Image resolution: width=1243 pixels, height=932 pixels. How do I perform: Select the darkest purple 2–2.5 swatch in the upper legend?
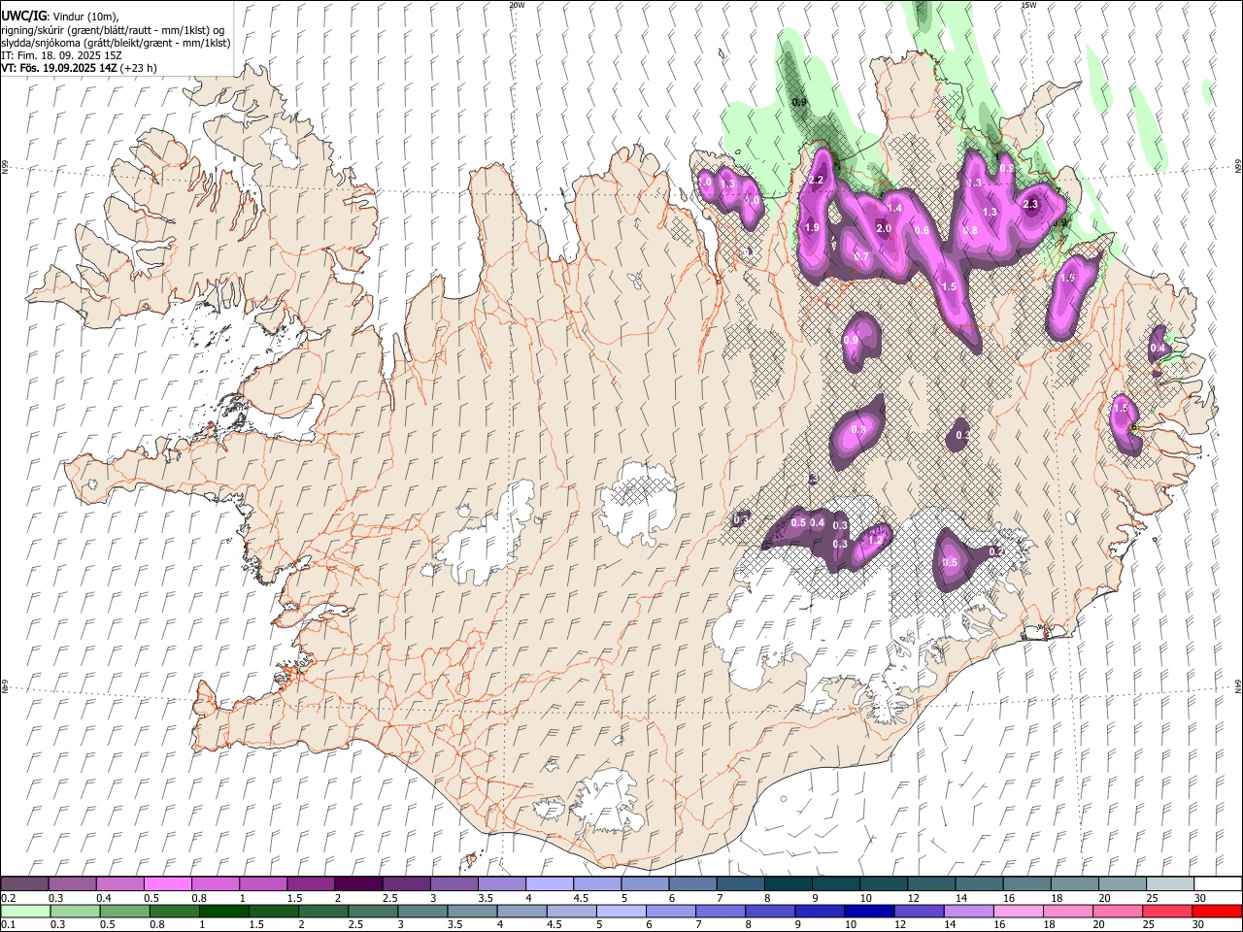tap(357, 884)
